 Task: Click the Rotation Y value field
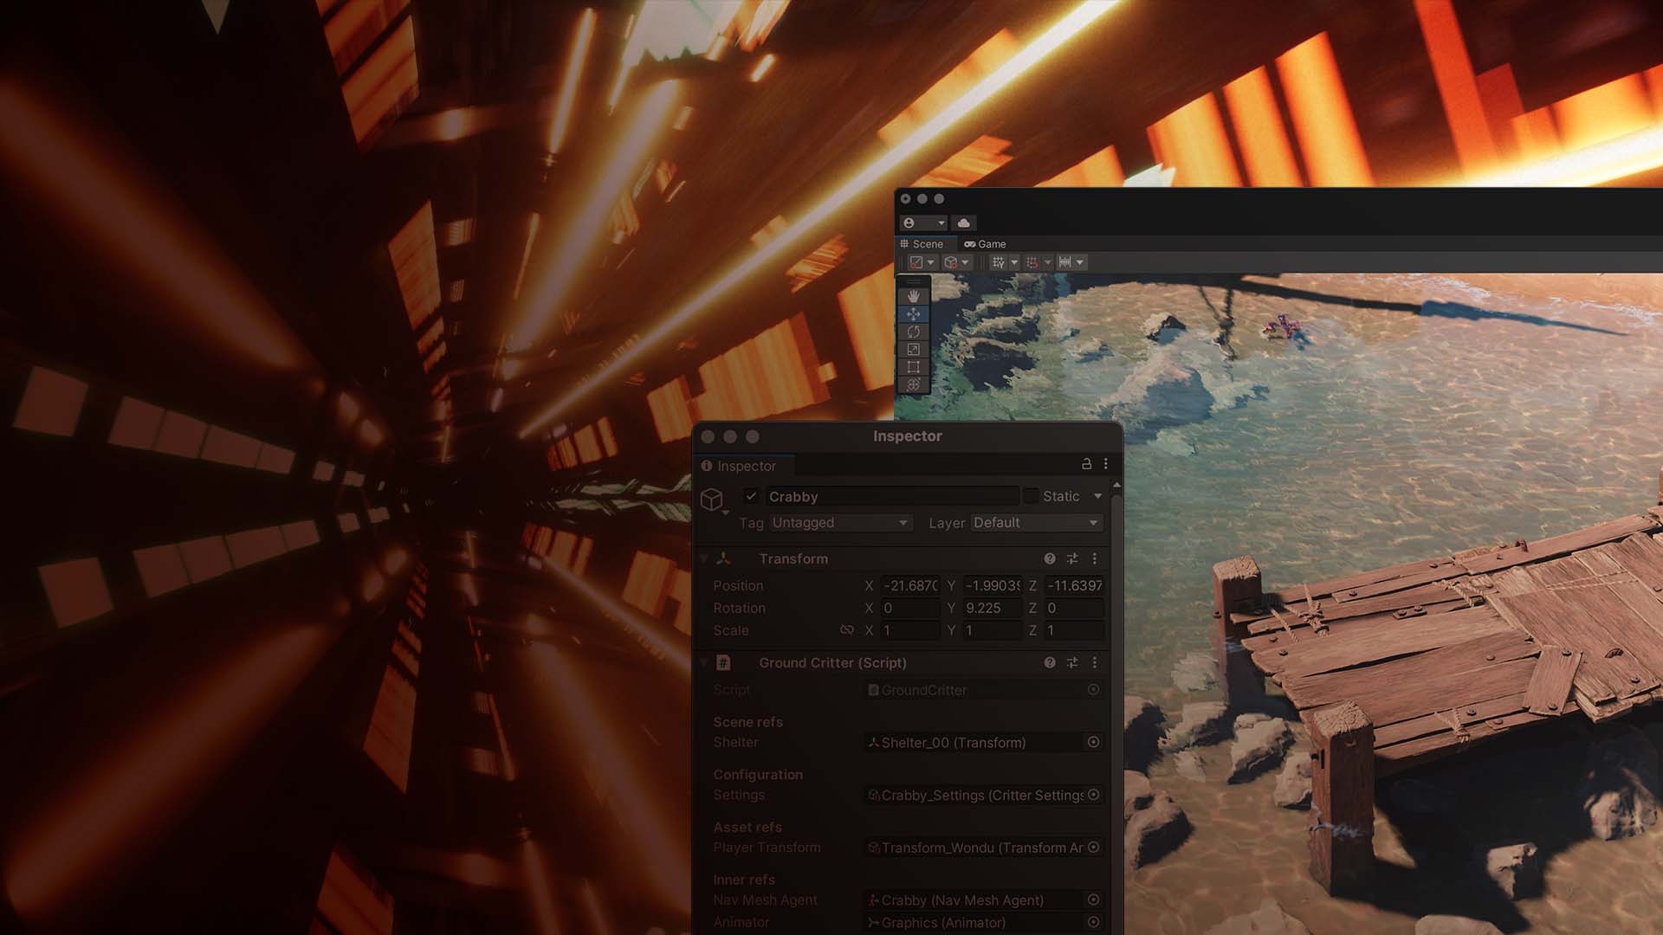991,608
